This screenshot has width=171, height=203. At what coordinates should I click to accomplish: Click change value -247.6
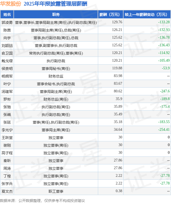[x=165, y=91]
